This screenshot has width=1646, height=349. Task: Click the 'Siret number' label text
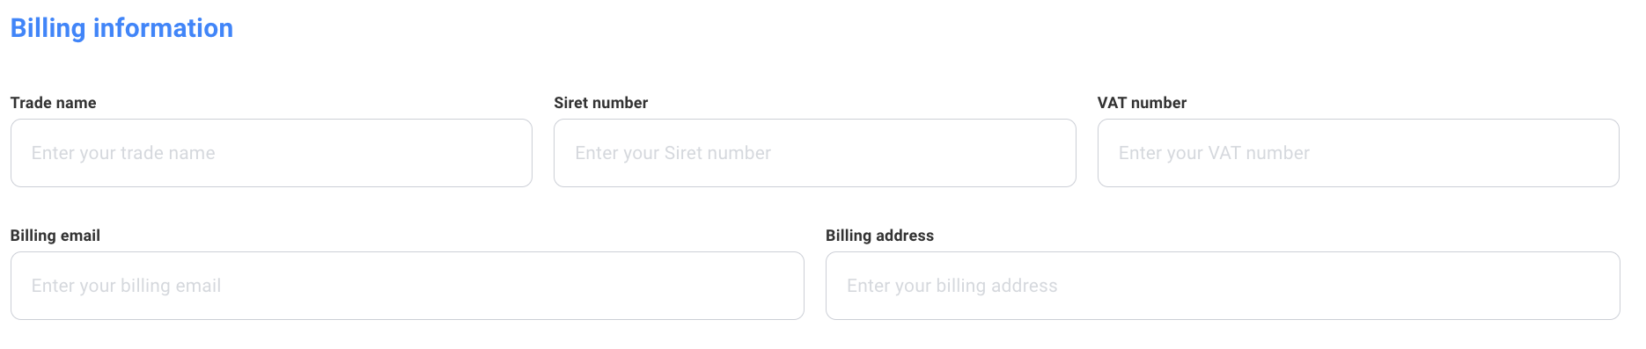[x=601, y=103]
